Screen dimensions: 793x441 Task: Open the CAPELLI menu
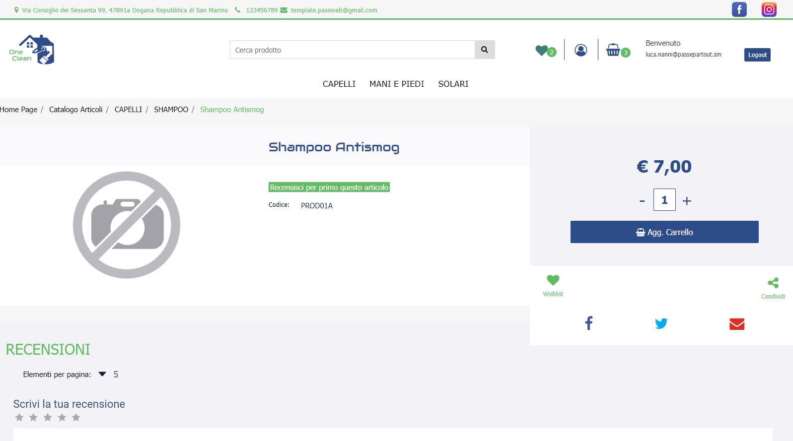(x=339, y=84)
